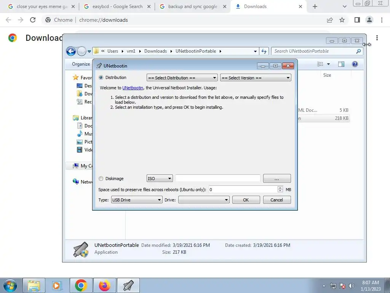The height and width of the screenshot is (293, 390).
Task: Click the Libraries icon in navigation pane
Action: [76, 118]
